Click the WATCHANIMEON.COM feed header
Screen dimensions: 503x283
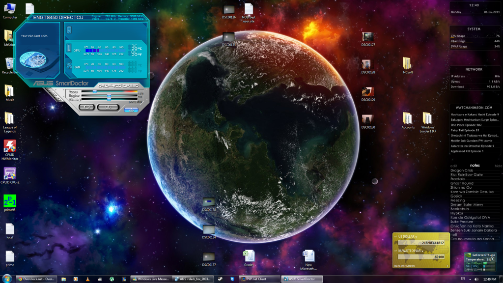click(x=474, y=108)
